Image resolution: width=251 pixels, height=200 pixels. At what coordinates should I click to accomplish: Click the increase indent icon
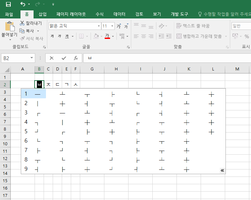pyautogui.click(x=169, y=36)
